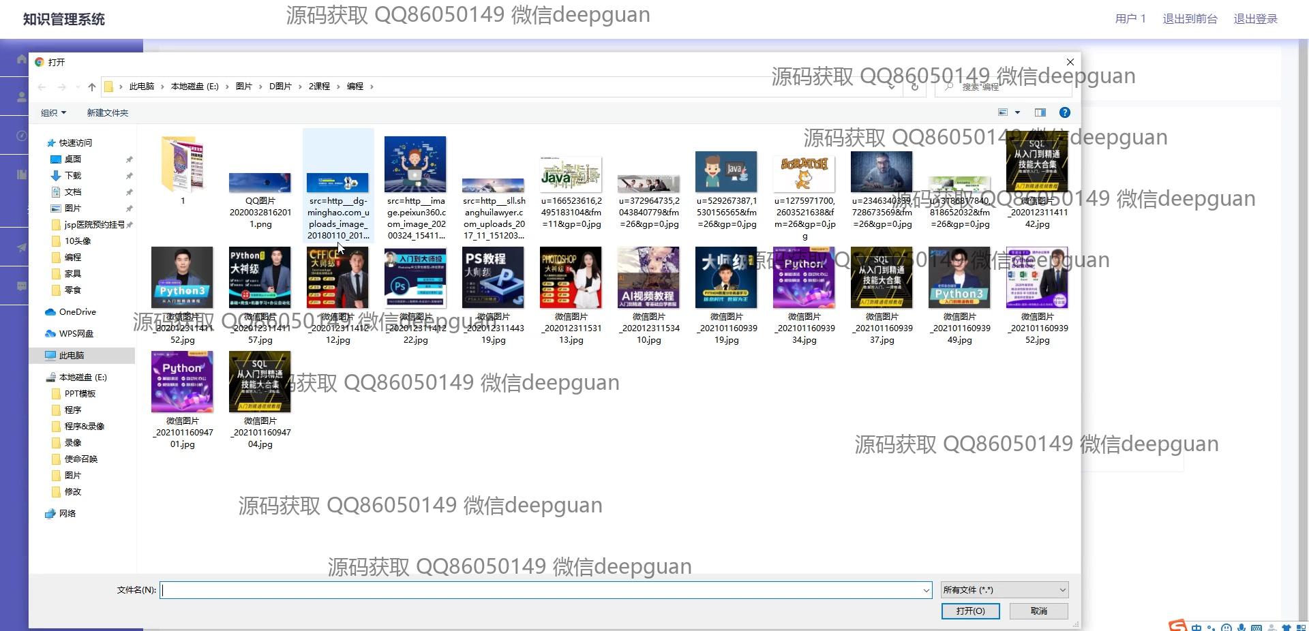Select the Java word cloud image u=166523616
1309x631 pixels.
pyautogui.click(x=571, y=192)
